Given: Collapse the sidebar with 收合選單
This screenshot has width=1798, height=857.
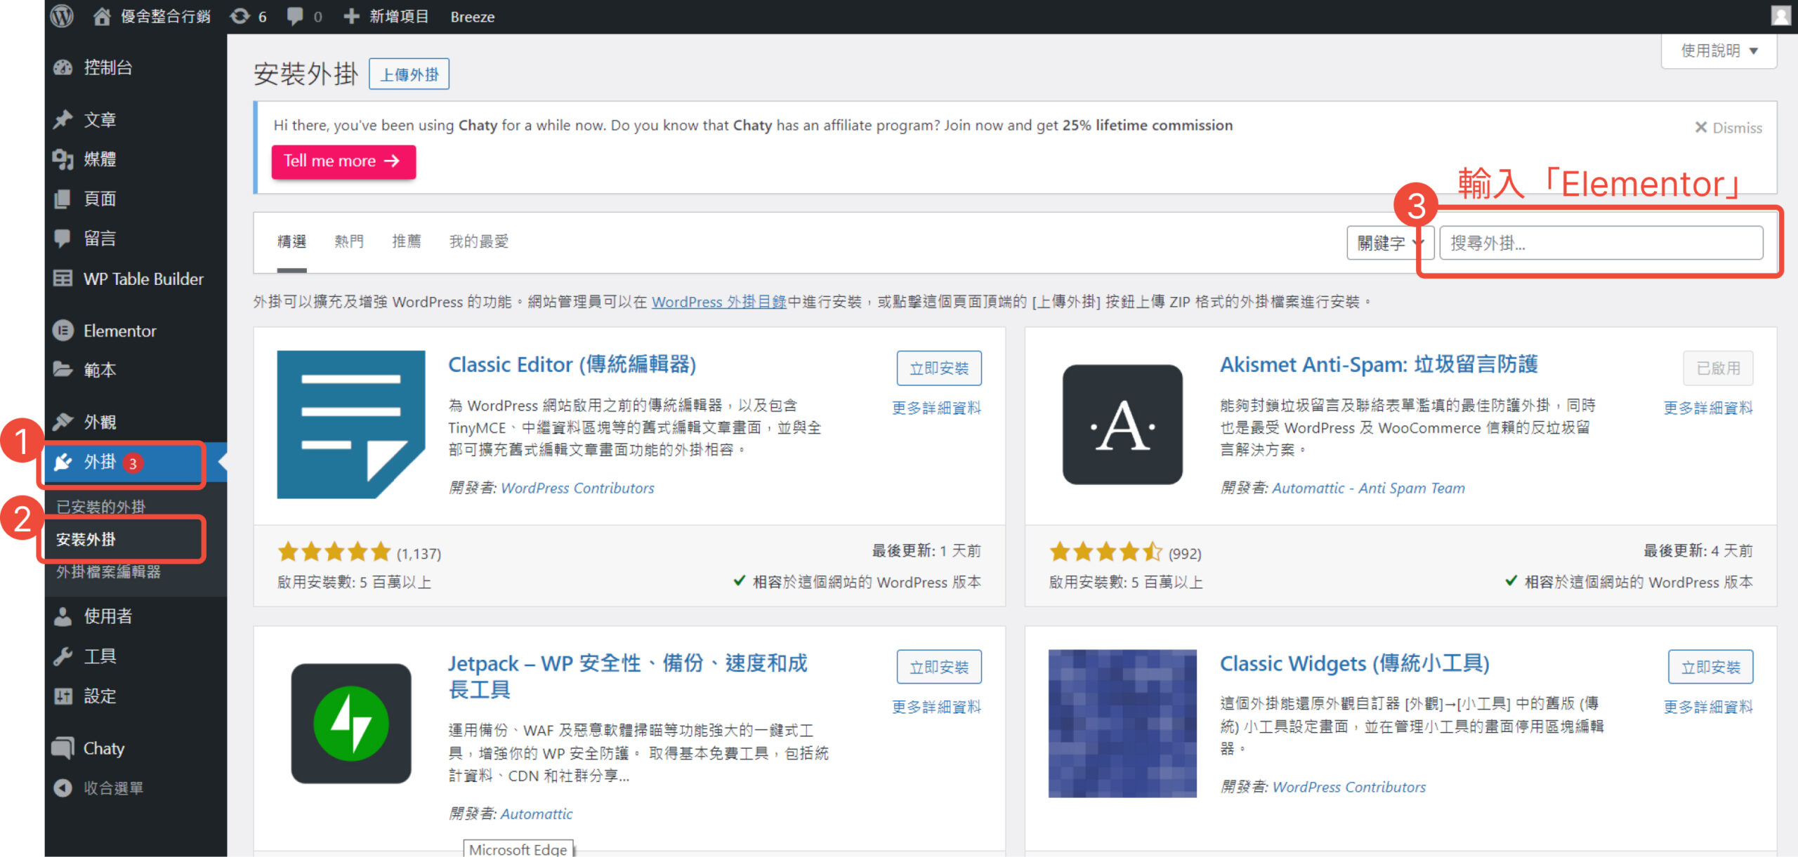Looking at the screenshot, I should tap(112, 788).
